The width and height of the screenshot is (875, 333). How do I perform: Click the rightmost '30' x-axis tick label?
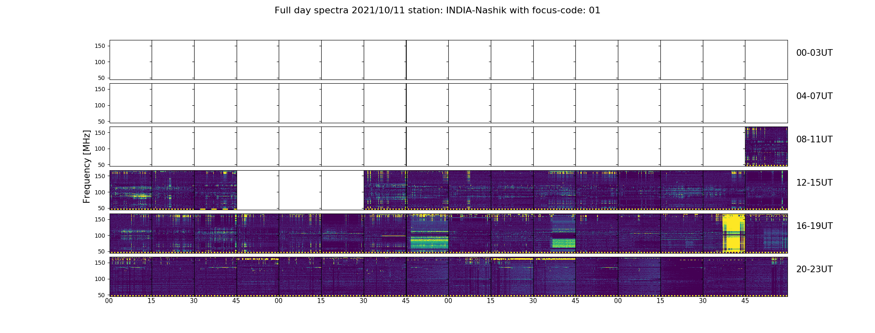pyautogui.click(x=703, y=301)
